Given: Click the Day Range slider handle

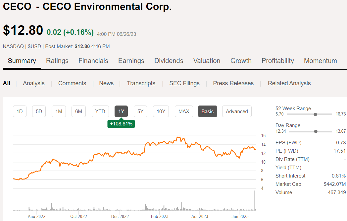Looking at the screenshot, I should pyautogui.click(x=316, y=131).
